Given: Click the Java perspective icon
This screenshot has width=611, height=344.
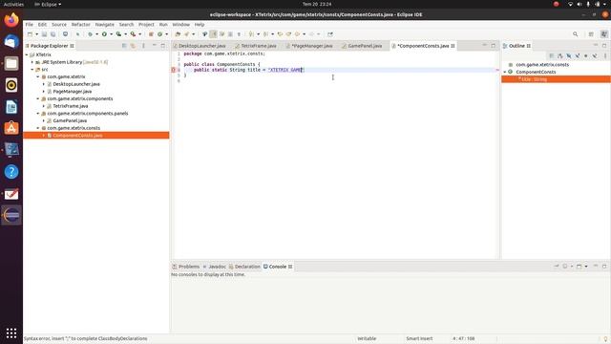Looking at the screenshot, I should pos(604,34).
